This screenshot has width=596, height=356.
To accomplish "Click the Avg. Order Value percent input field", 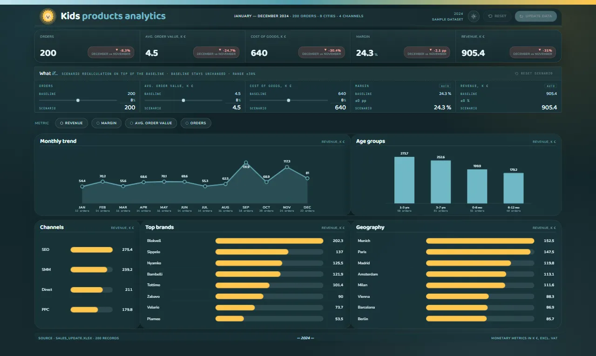I will [234, 100].
